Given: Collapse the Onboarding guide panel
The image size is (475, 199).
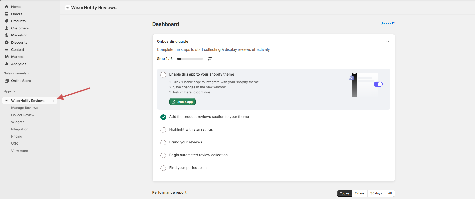Looking at the screenshot, I should pyautogui.click(x=387, y=41).
